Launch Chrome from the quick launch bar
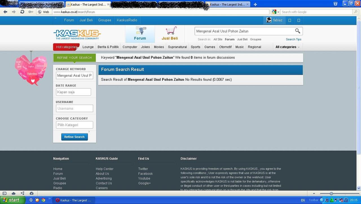Screen dimensions: 361x204 click(43, 200)
